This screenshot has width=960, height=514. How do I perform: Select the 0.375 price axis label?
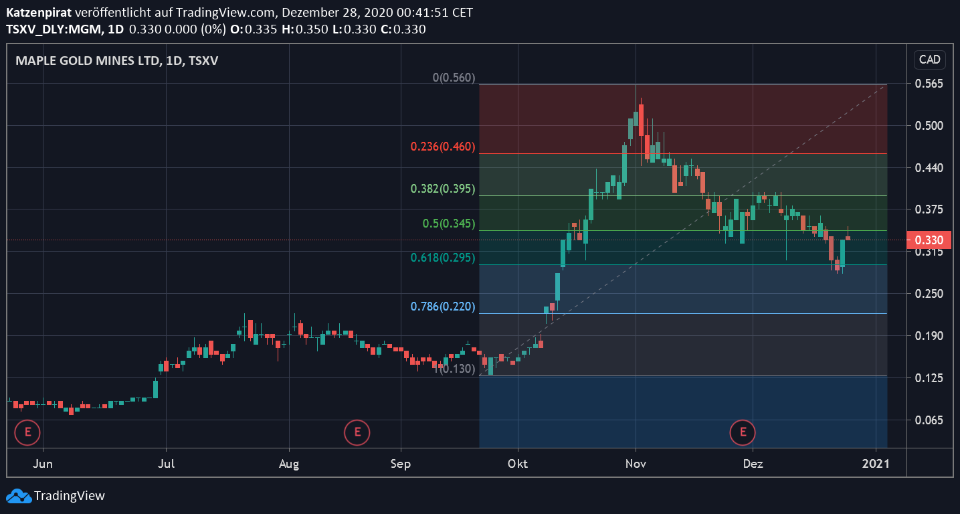[x=929, y=209]
